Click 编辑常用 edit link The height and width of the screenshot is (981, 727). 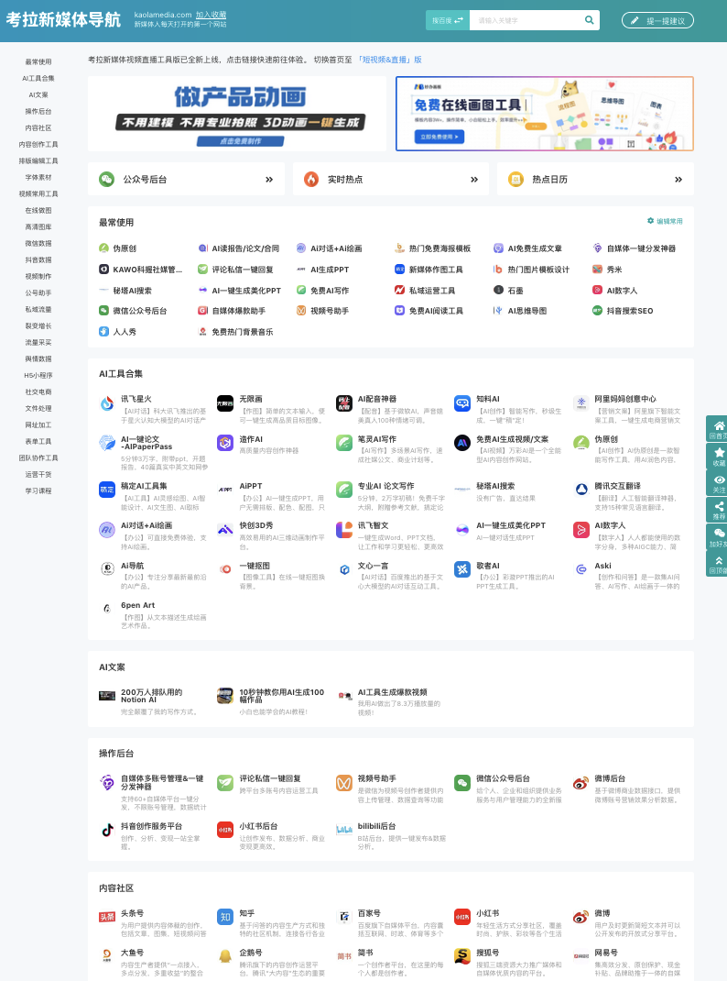tap(665, 221)
